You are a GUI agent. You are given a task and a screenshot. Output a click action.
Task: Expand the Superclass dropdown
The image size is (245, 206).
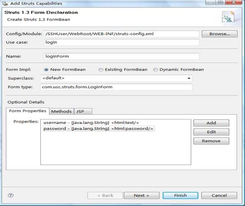point(189,78)
